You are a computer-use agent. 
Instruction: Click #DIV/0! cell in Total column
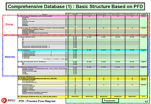(x=75, y=96)
